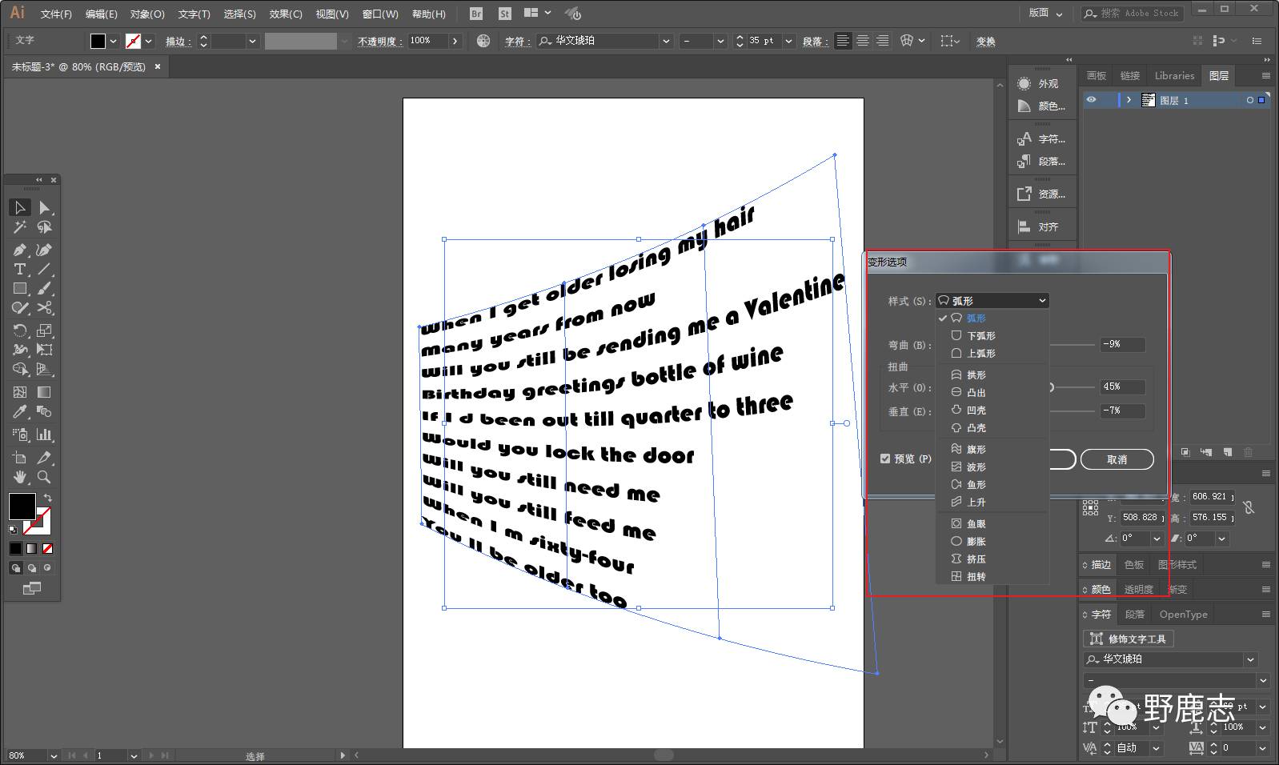Select the Line Segment tool
This screenshot has height=765, width=1279.
click(x=45, y=270)
